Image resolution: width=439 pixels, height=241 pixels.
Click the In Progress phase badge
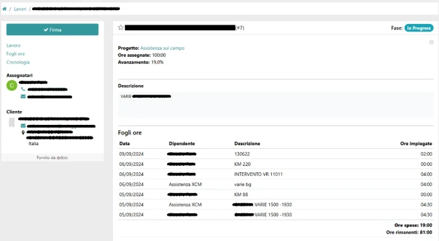[x=419, y=28]
